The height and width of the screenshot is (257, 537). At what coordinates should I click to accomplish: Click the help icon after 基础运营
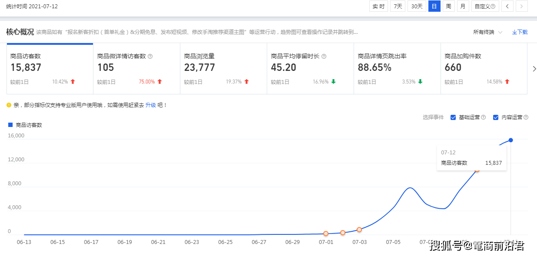click(484, 117)
